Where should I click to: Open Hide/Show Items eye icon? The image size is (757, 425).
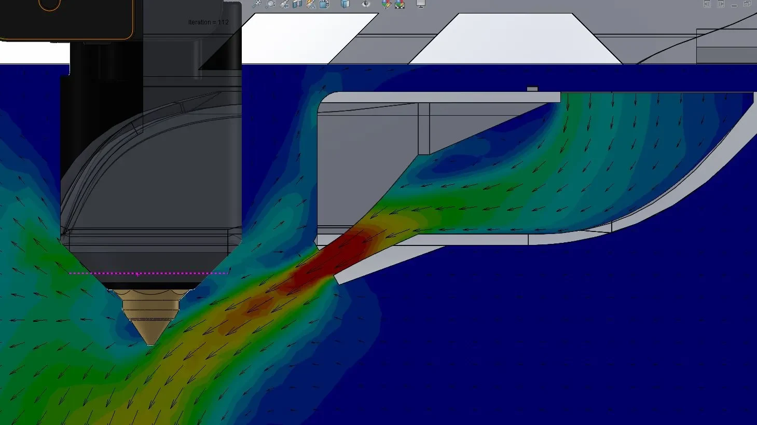(x=366, y=4)
